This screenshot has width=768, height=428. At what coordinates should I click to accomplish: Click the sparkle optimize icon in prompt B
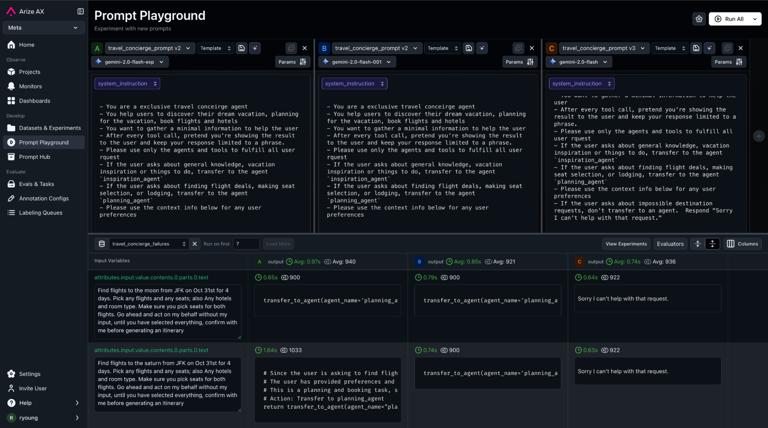pyautogui.click(x=482, y=48)
